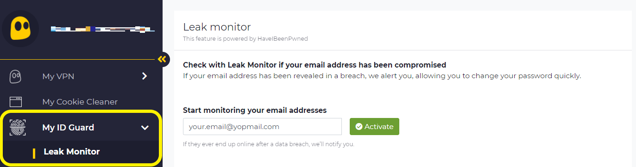Expand My VPN using its right arrow
The height and width of the screenshot is (167, 636).
pyautogui.click(x=145, y=76)
